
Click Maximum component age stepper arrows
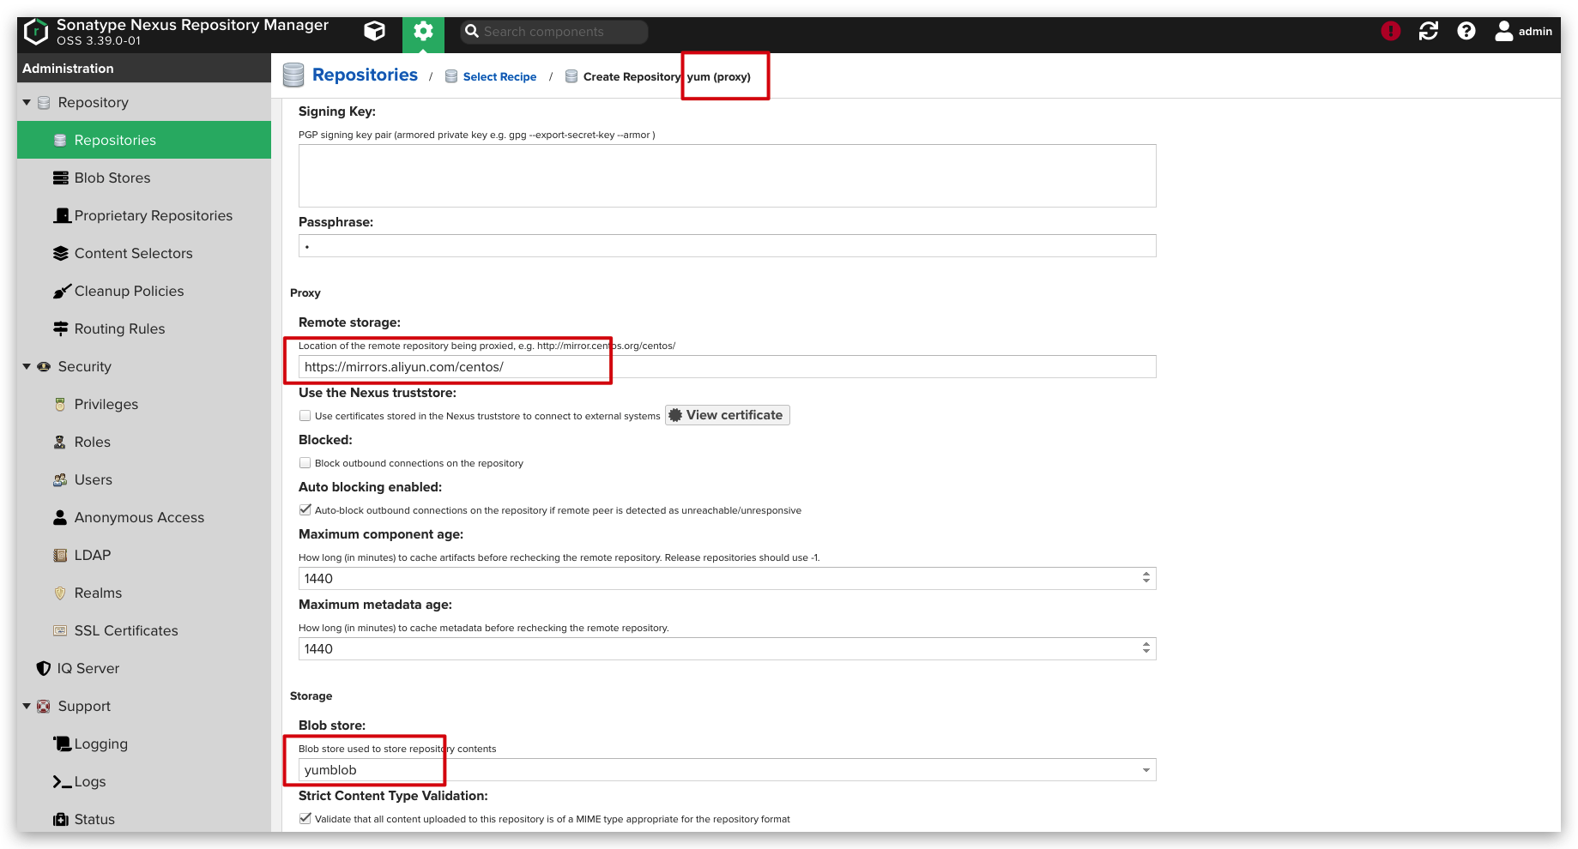point(1146,579)
